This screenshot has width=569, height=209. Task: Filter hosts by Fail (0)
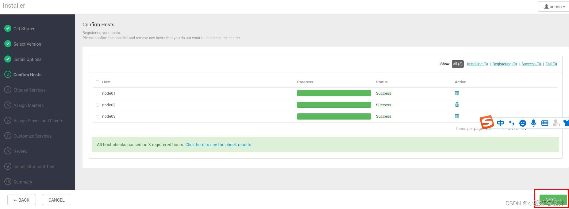pos(551,64)
